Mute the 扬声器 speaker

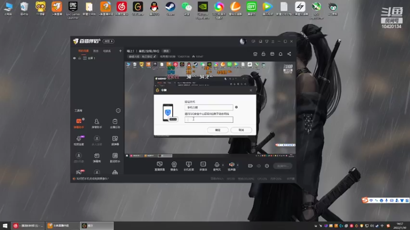pyautogui.click(x=232, y=166)
